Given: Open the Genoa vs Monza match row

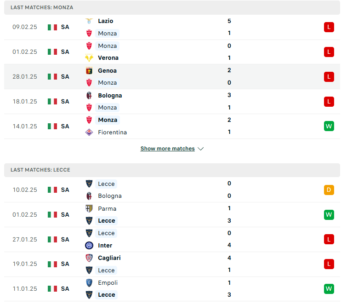Looking at the screenshot, I should point(172,77).
